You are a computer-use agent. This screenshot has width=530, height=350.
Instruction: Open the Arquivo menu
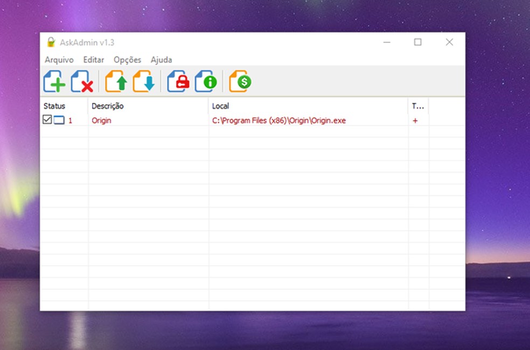[59, 60]
